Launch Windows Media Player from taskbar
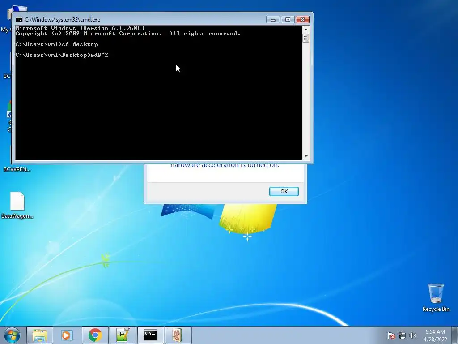The image size is (458, 344). pyautogui.click(x=67, y=335)
